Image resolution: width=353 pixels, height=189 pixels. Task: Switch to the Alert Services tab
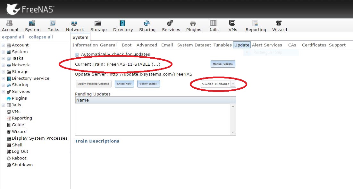click(x=267, y=45)
